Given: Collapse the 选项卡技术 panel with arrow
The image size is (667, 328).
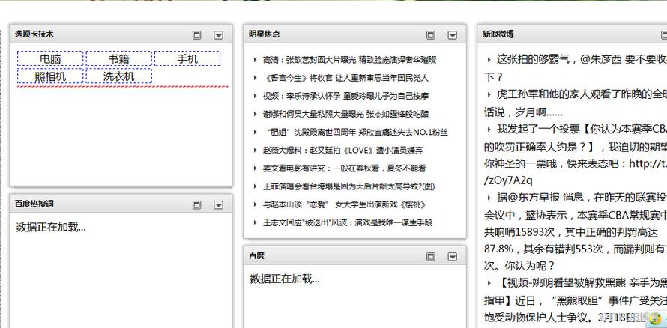Looking at the screenshot, I should (218, 35).
